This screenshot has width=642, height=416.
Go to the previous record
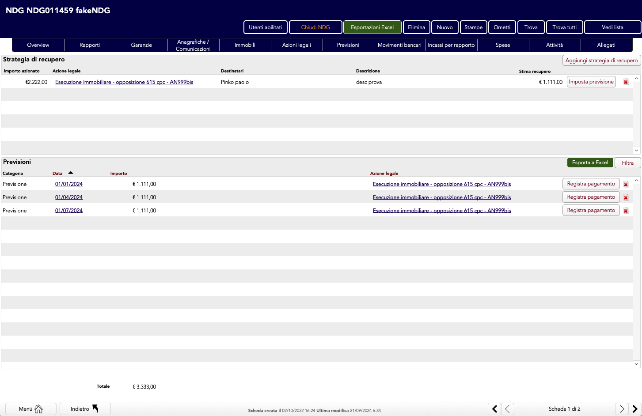point(507,409)
